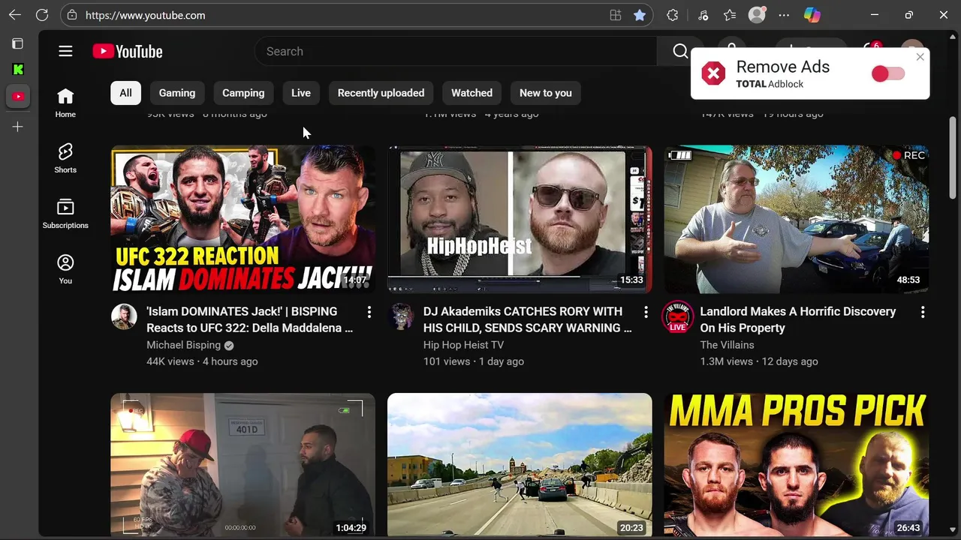Open Hip Hop Heist TV channel avatar
The width and height of the screenshot is (961, 540).
pyautogui.click(x=401, y=316)
